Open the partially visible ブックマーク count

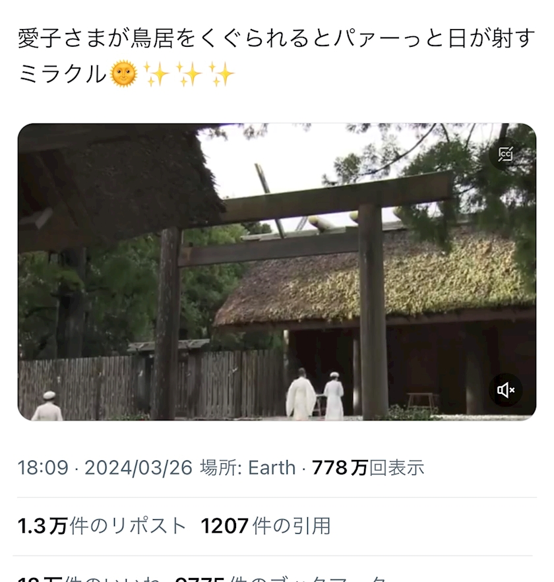tap(281, 579)
